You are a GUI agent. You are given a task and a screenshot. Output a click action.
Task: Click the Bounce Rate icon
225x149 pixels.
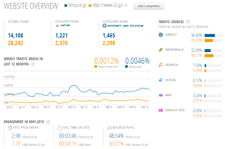click(109, 128)
